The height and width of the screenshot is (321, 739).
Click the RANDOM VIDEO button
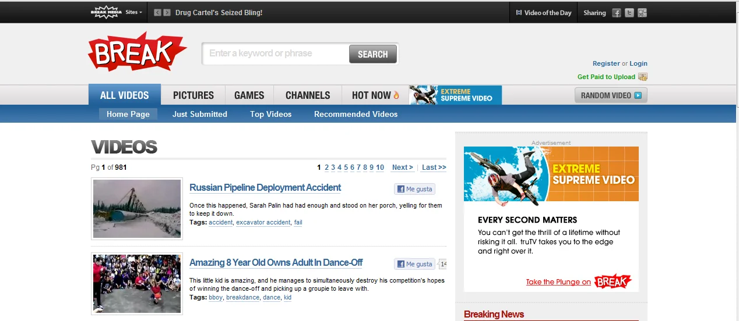(611, 95)
